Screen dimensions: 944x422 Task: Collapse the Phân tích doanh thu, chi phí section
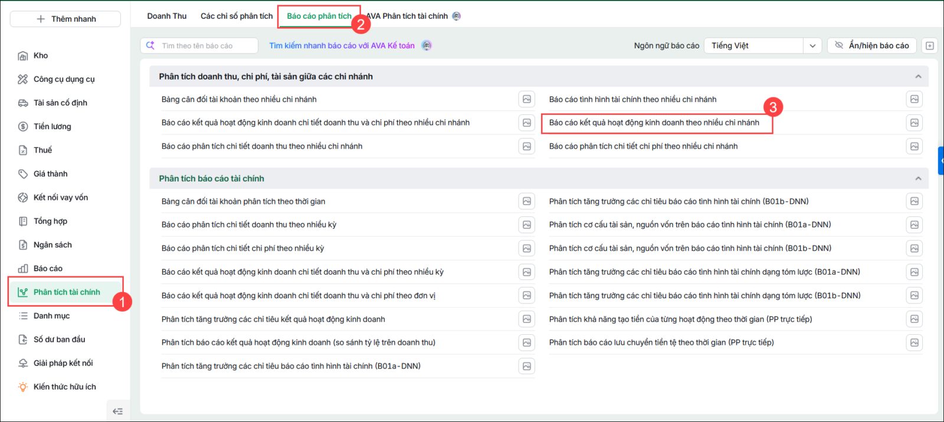[918, 77]
